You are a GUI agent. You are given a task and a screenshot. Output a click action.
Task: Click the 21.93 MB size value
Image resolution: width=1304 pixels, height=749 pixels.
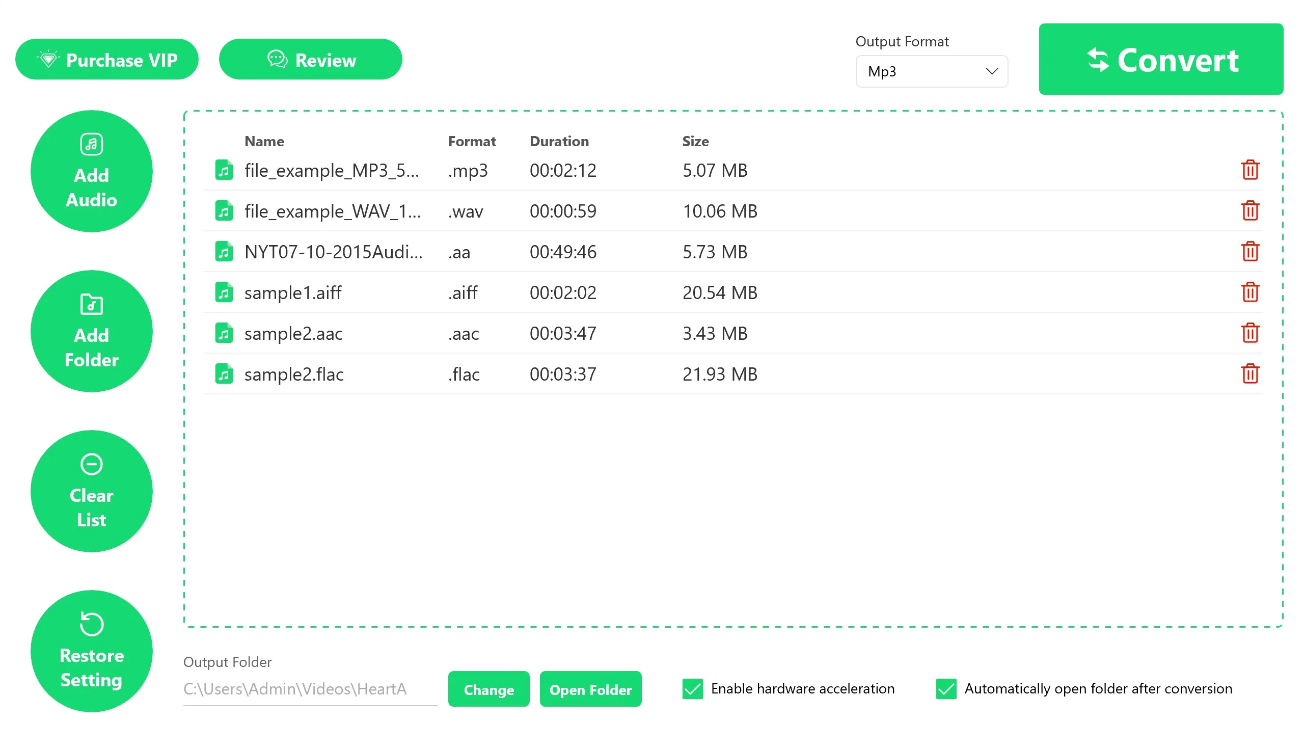pyautogui.click(x=720, y=374)
